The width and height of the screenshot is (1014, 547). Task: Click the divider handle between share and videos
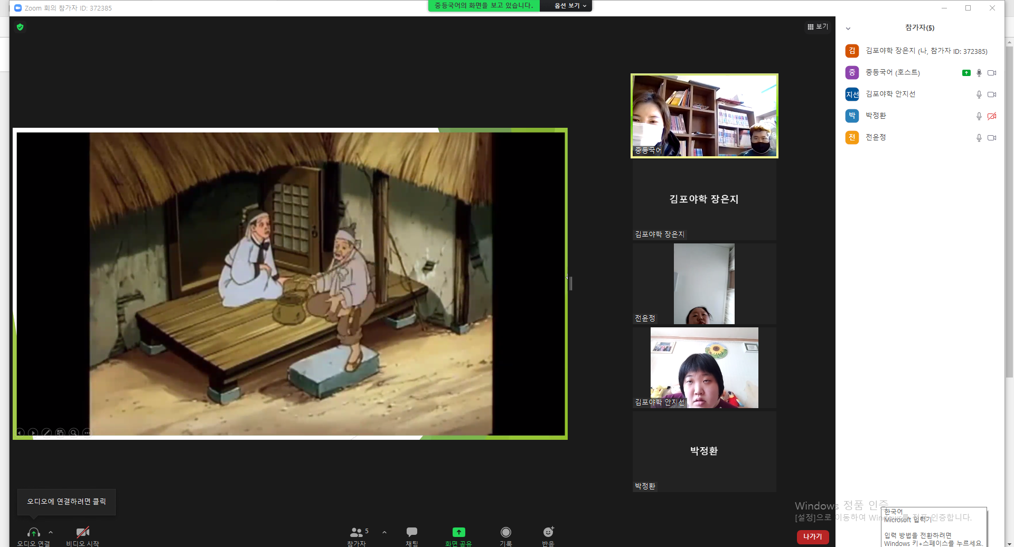[571, 284]
